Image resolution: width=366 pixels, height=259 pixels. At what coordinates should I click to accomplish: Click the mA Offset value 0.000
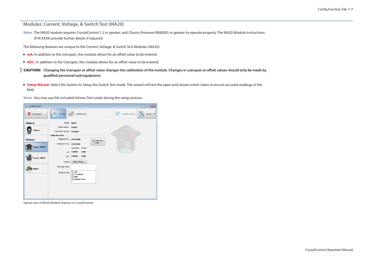tap(84, 152)
